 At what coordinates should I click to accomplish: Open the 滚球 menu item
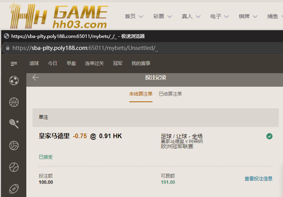click(x=34, y=63)
